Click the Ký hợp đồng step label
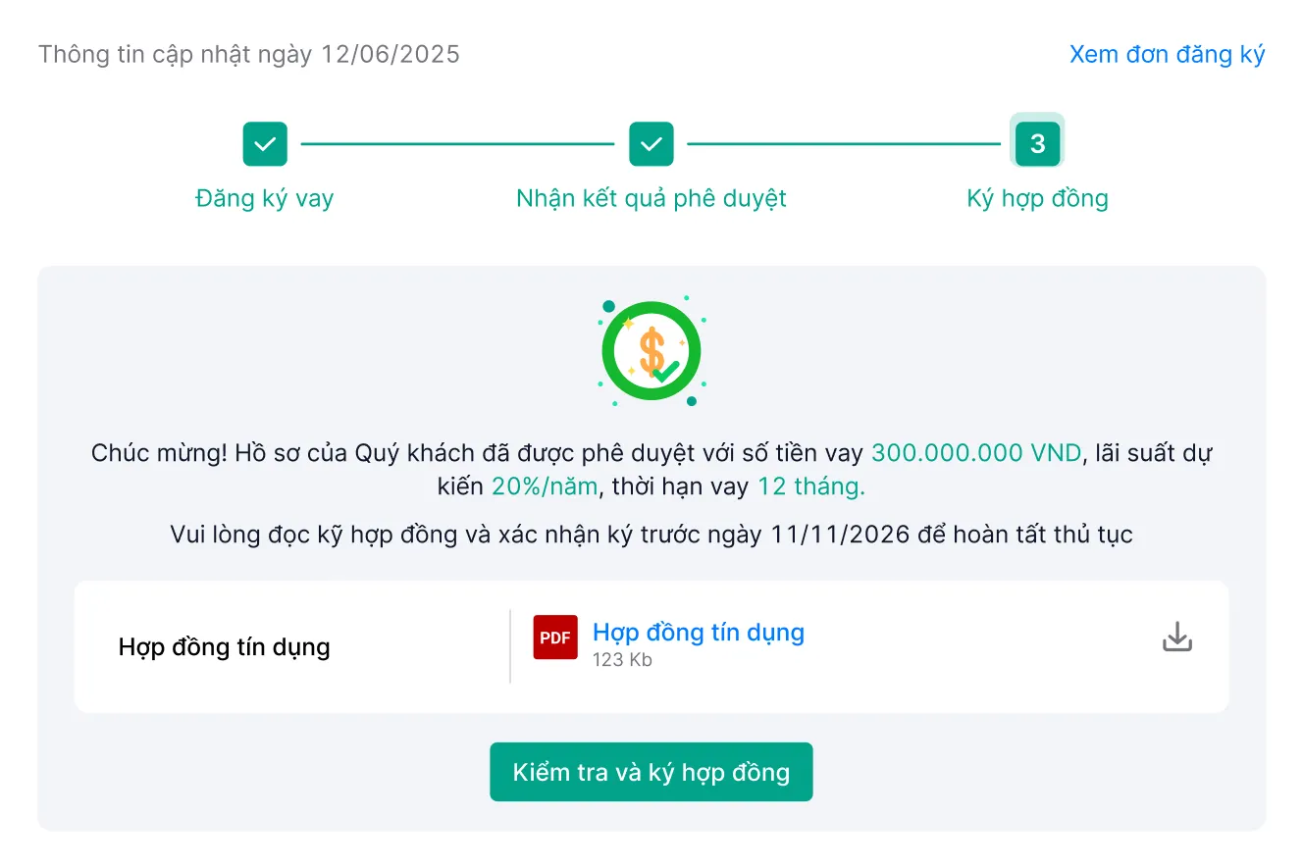This screenshot has height=868, width=1303. point(1037,198)
